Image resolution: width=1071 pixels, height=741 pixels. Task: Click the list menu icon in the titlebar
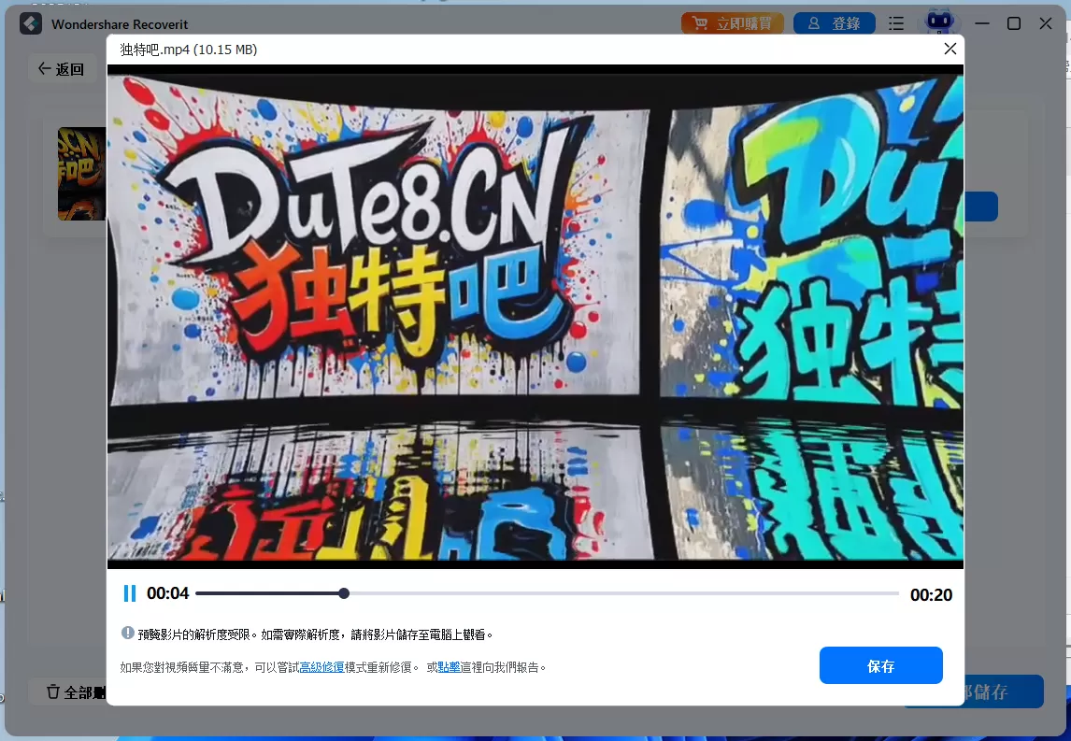tap(896, 22)
